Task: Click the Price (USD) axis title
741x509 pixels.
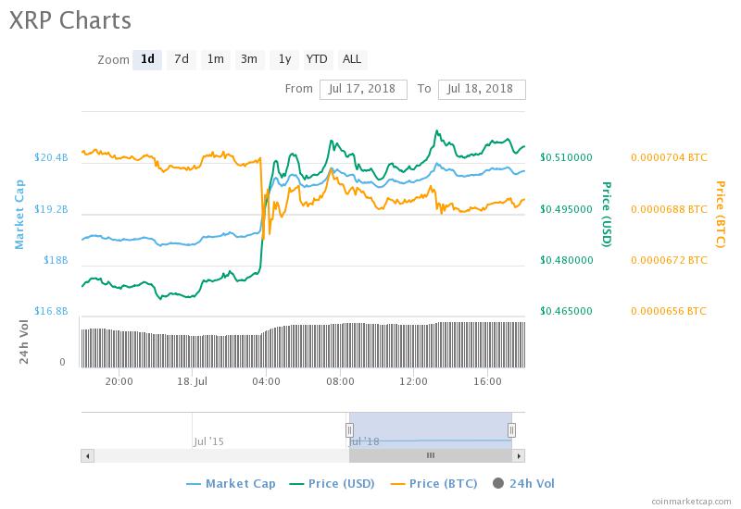Action: click(607, 214)
